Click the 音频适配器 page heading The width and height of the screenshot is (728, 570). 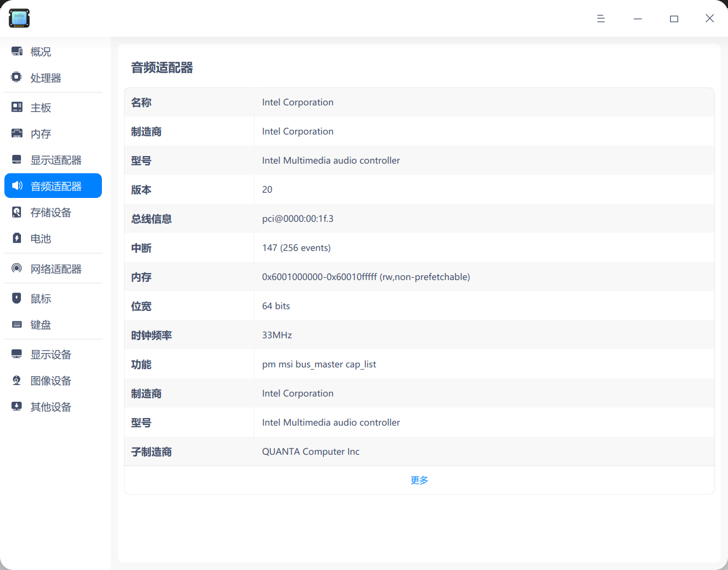tap(162, 68)
